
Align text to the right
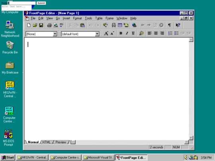tap(162, 33)
